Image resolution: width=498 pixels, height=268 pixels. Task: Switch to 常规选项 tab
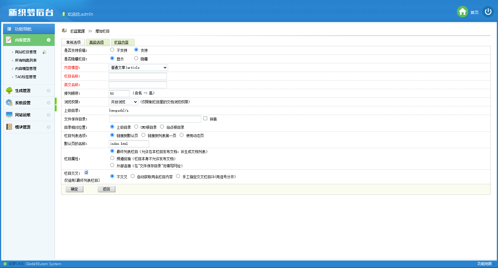click(x=73, y=42)
